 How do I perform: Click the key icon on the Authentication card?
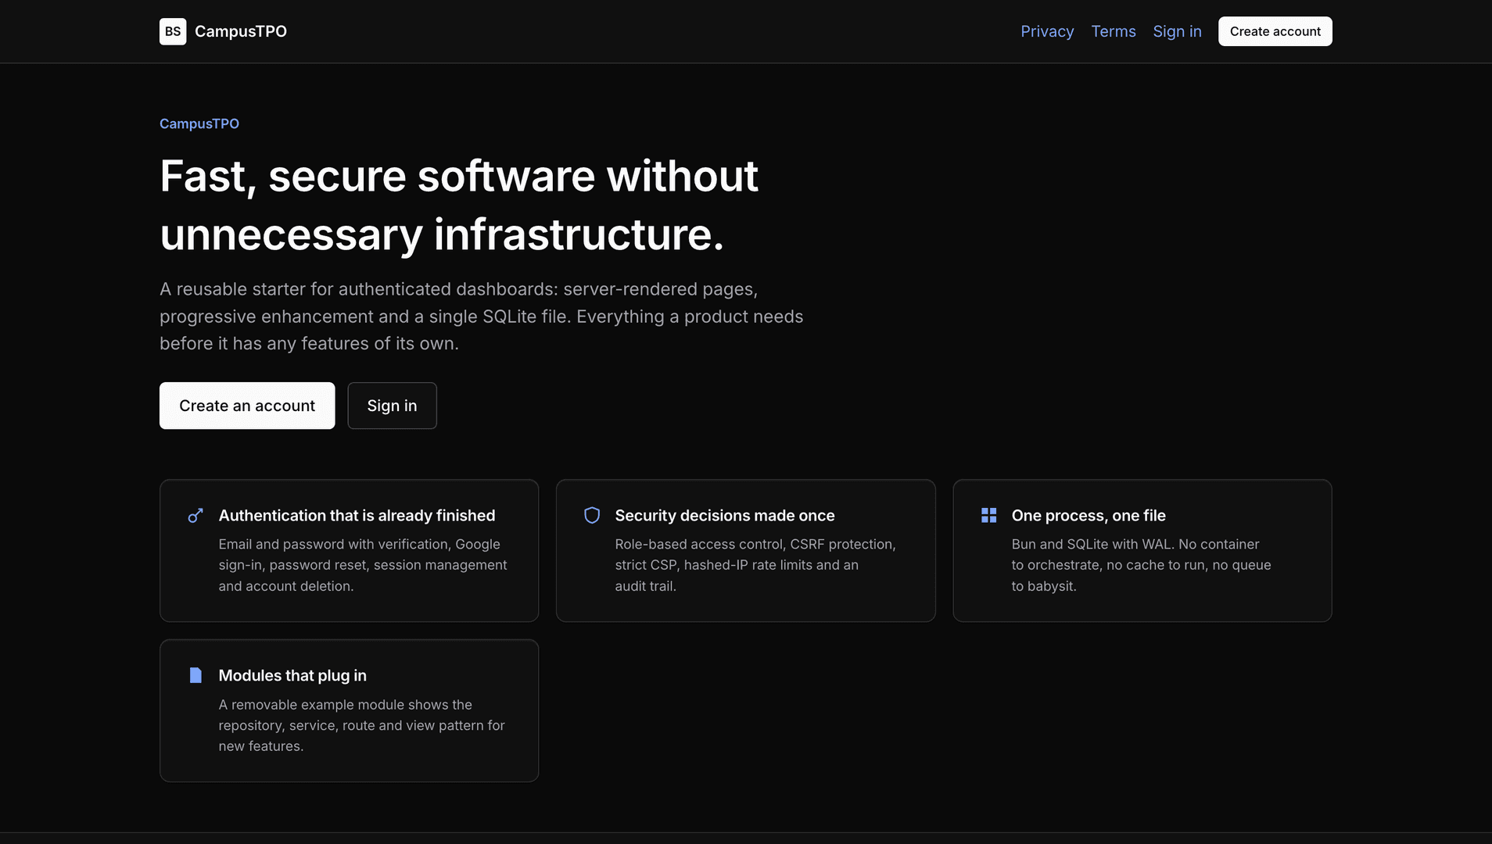click(195, 516)
